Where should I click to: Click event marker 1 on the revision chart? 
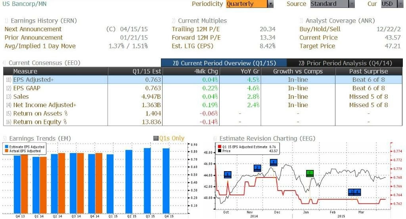(274, 162)
